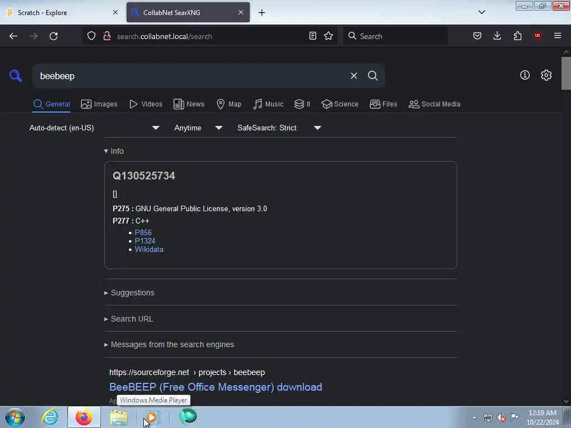571x428 pixels.
Task: Collapse the Info section
Action: pyautogui.click(x=114, y=151)
